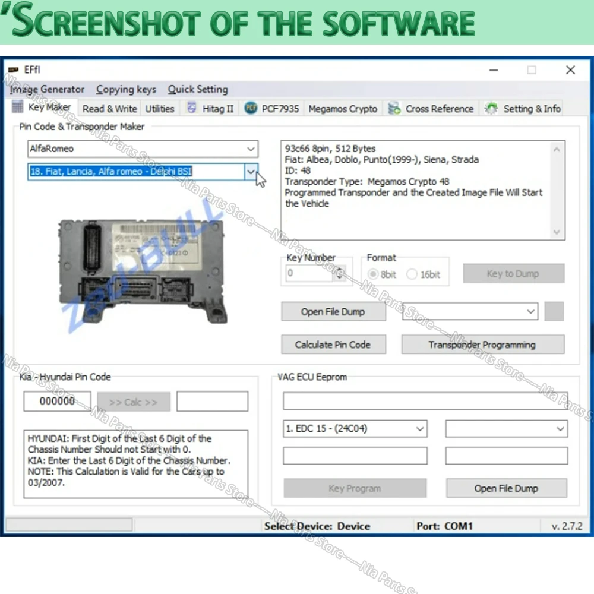Image resolution: width=594 pixels, height=594 pixels.
Task: Click the info box scroll down arrow
Action: tap(557, 232)
